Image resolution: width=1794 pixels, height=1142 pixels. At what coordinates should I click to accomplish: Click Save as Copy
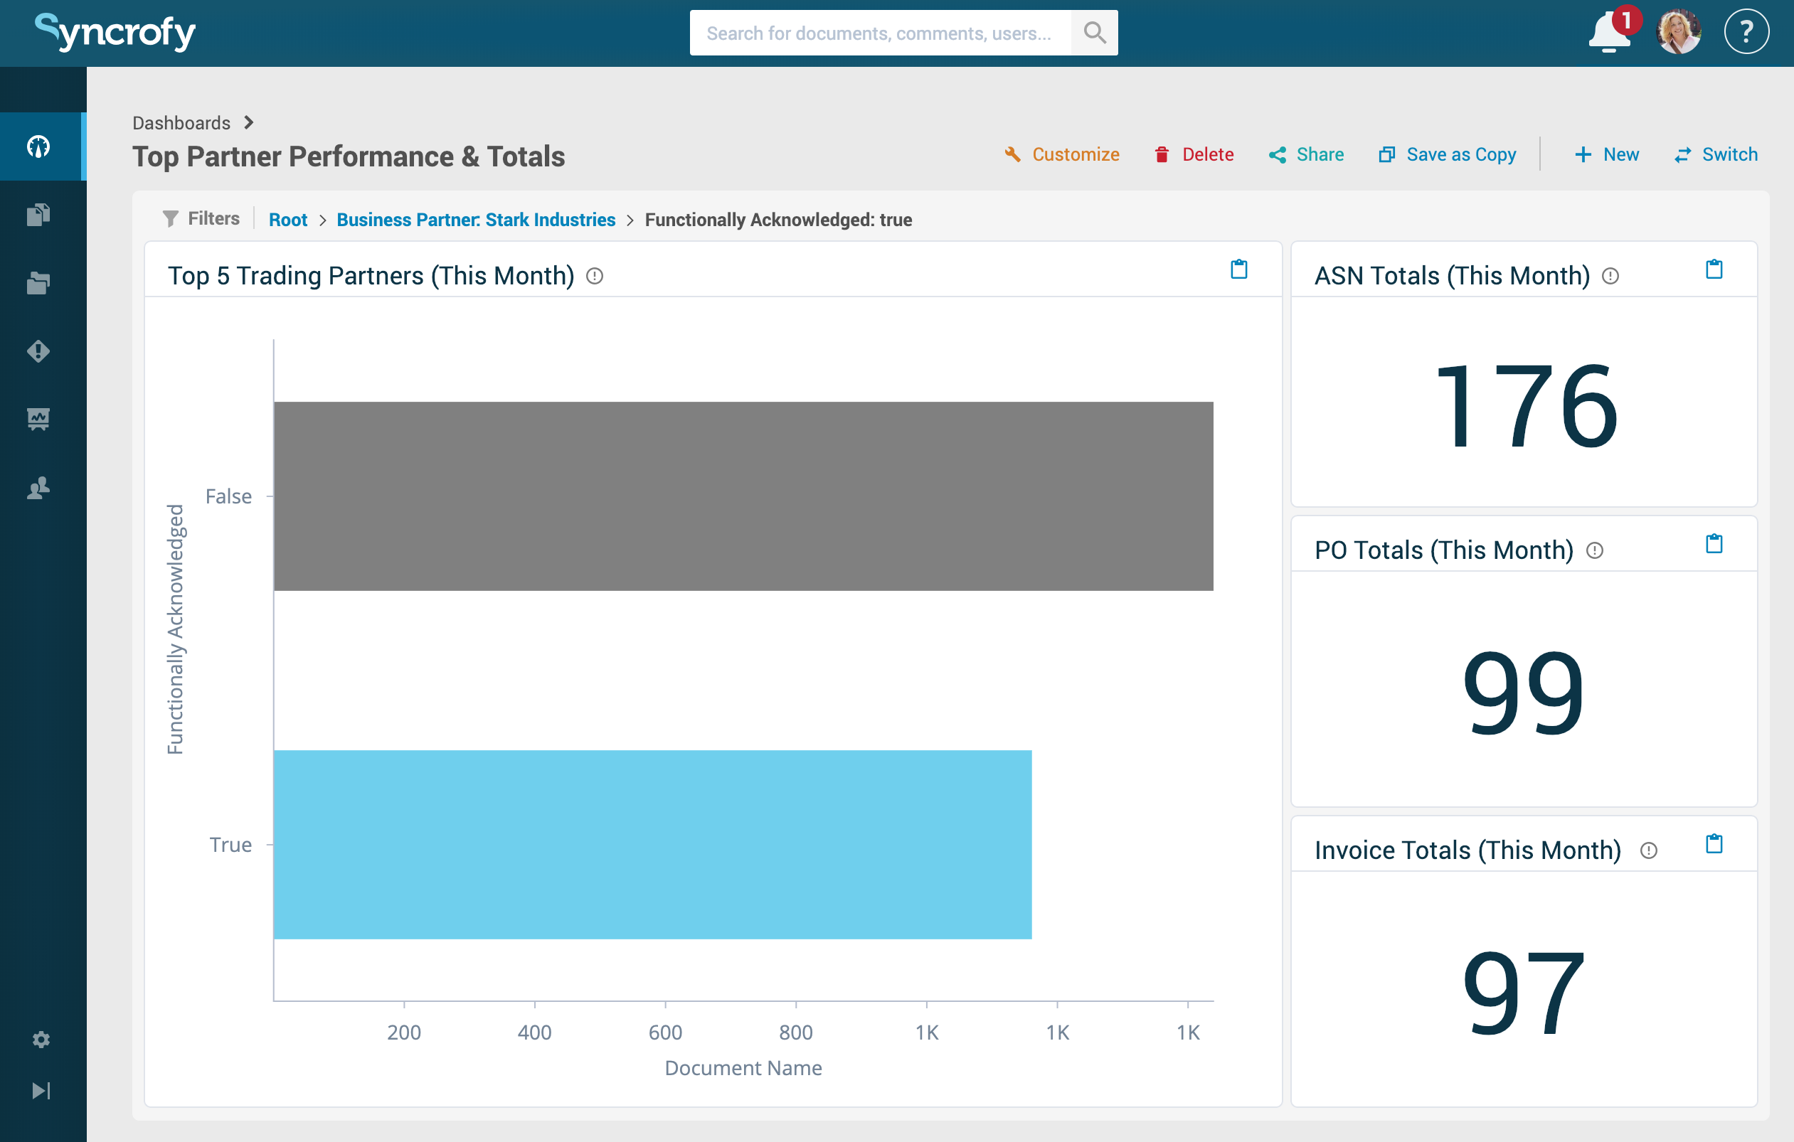[1447, 154]
